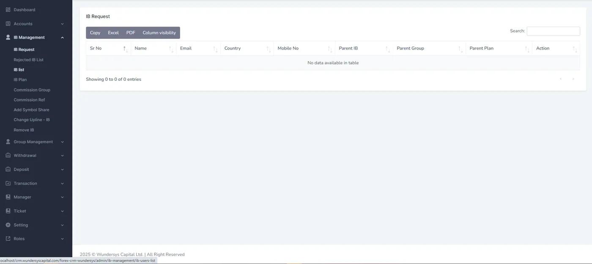Expand the Accounts menu chevron
592x264 pixels.
click(62, 24)
